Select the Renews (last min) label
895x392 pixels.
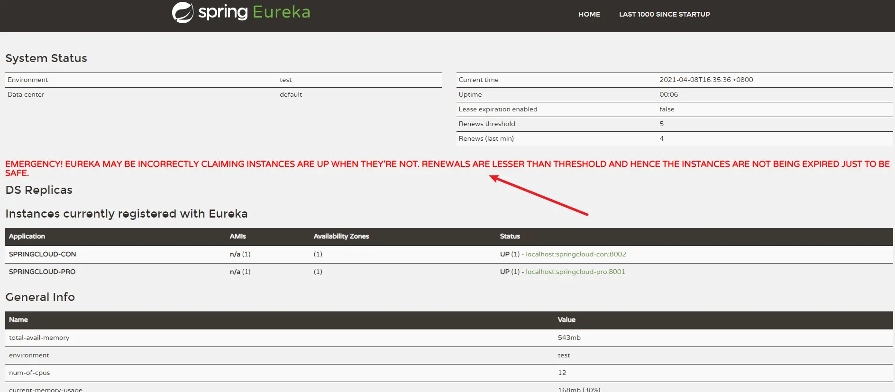(486, 138)
